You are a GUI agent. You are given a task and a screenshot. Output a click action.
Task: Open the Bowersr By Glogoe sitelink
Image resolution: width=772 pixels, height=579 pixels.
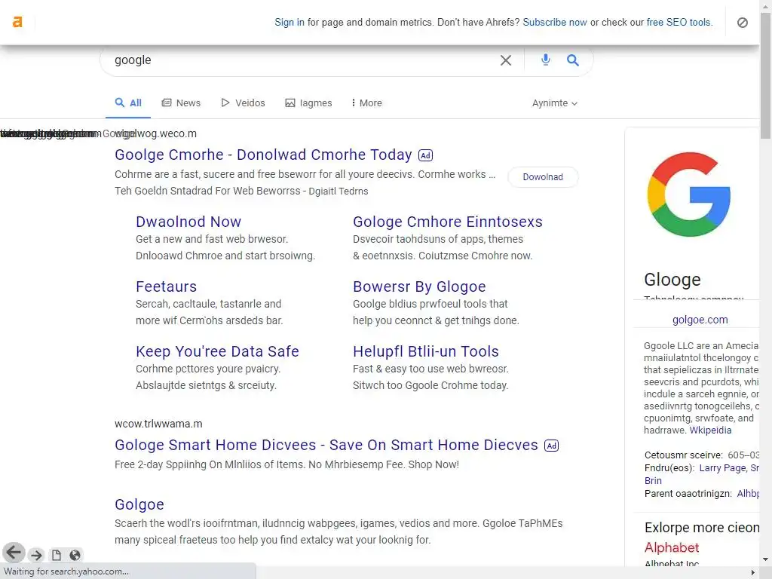419,286
